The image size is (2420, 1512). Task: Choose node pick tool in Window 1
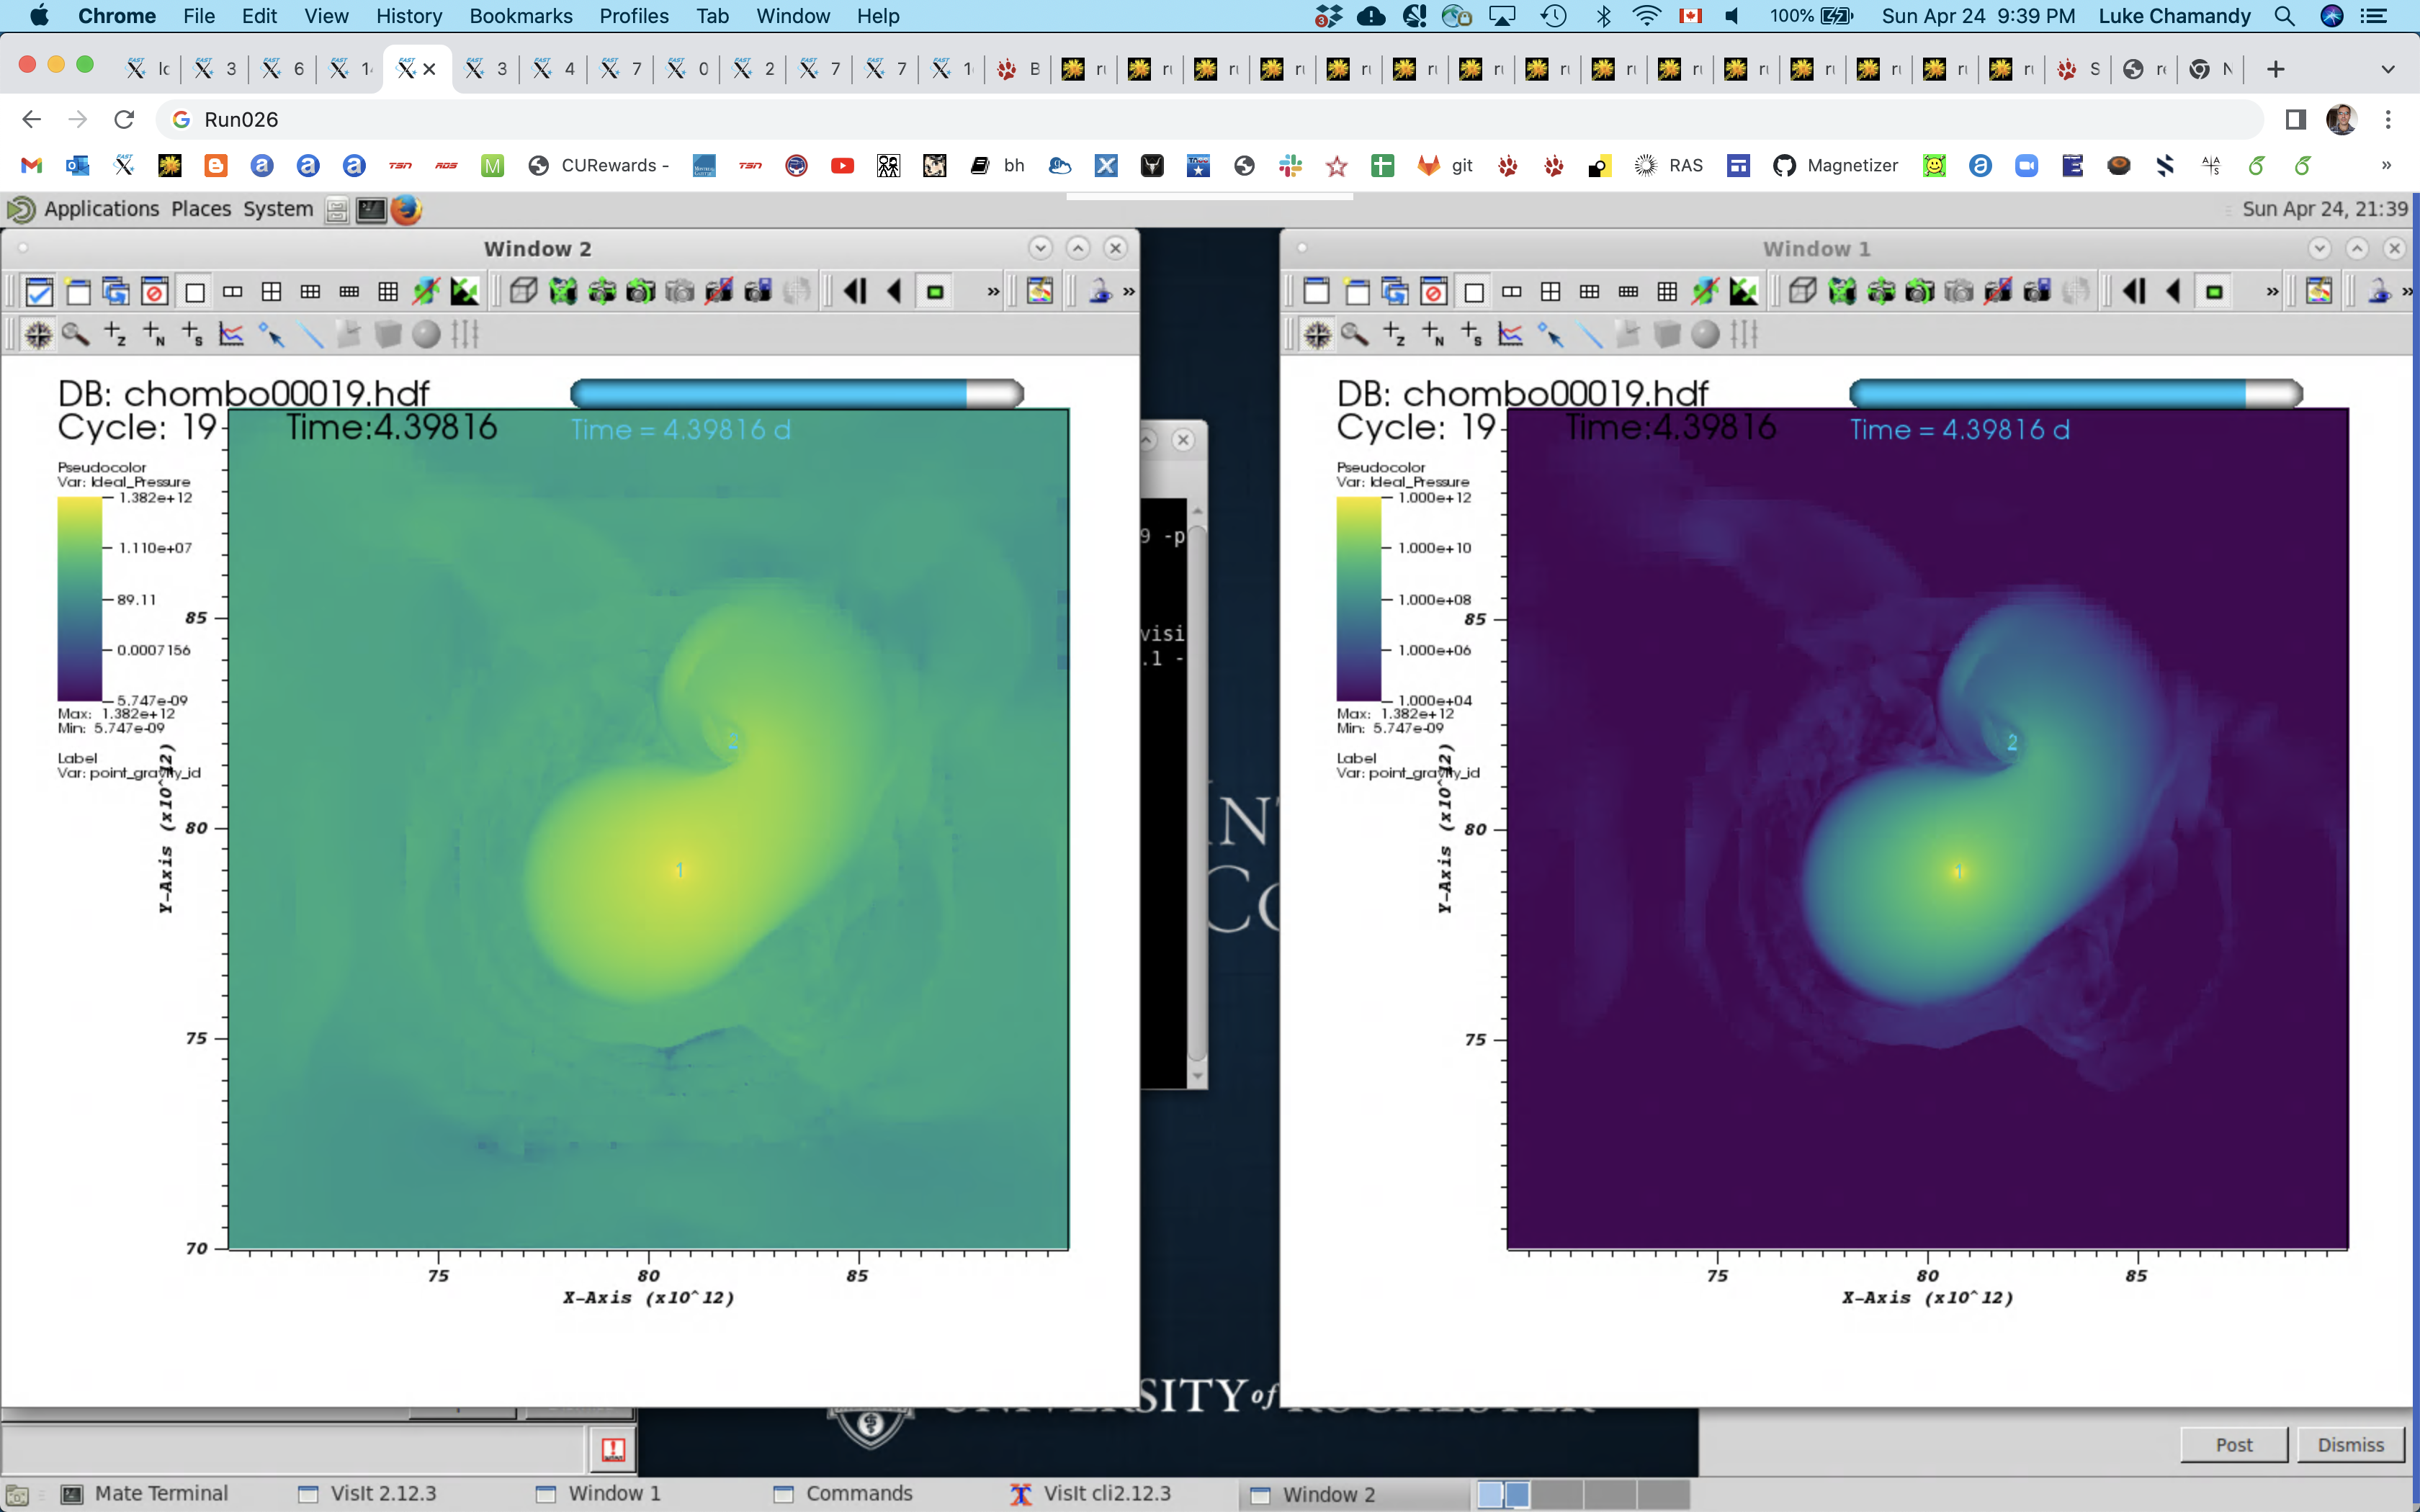tap(1433, 335)
